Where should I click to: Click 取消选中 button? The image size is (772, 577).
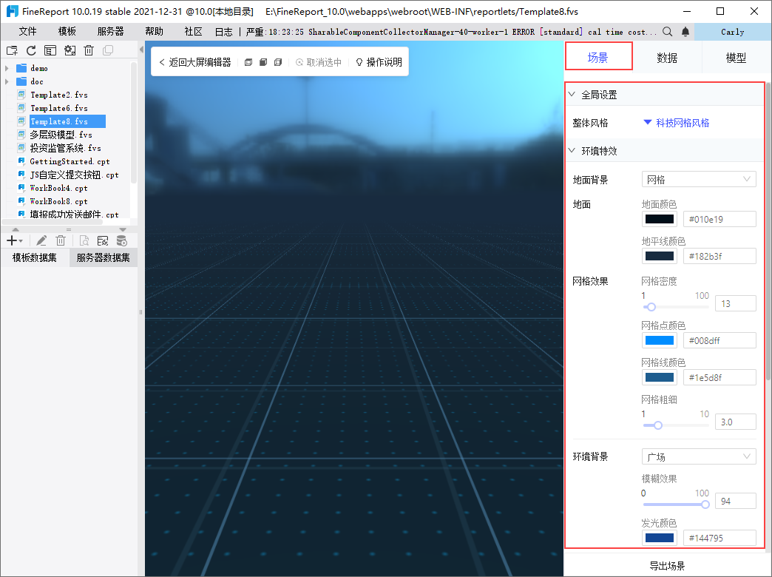tap(319, 62)
